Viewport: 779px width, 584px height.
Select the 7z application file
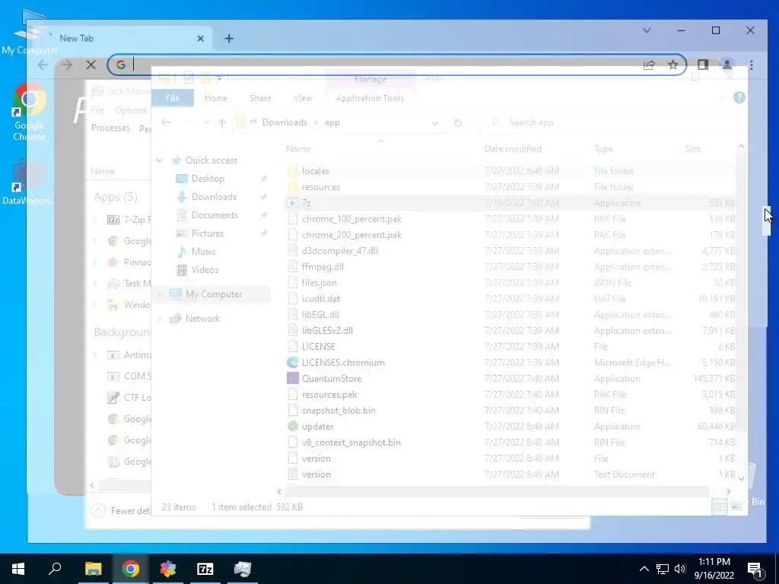point(306,202)
